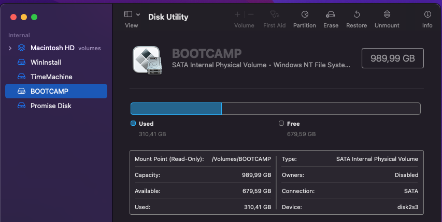
Task: Select Macintosh HD in the sidebar
Action: pyautogui.click(x=52, y=48)
